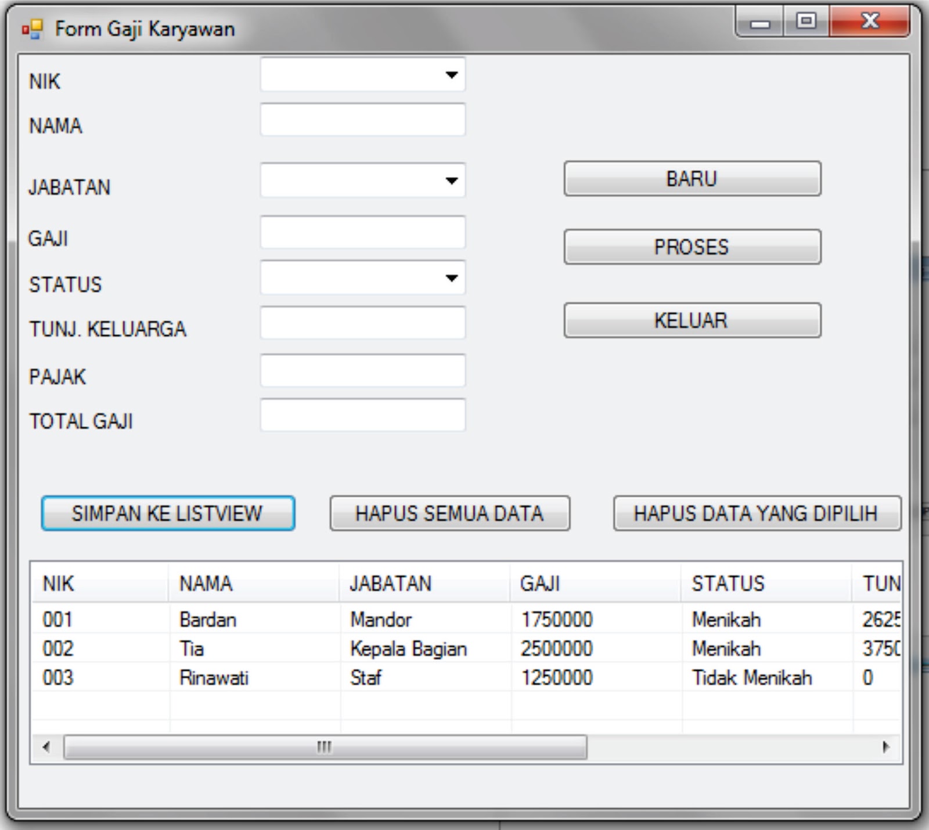Click the BARU button

[x=691, y=179]
